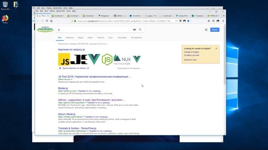The height and width of the screenshot is (150, 268).
Task: Open the on-screen keyboard in Google search box
Action: [x=134, y=30]
